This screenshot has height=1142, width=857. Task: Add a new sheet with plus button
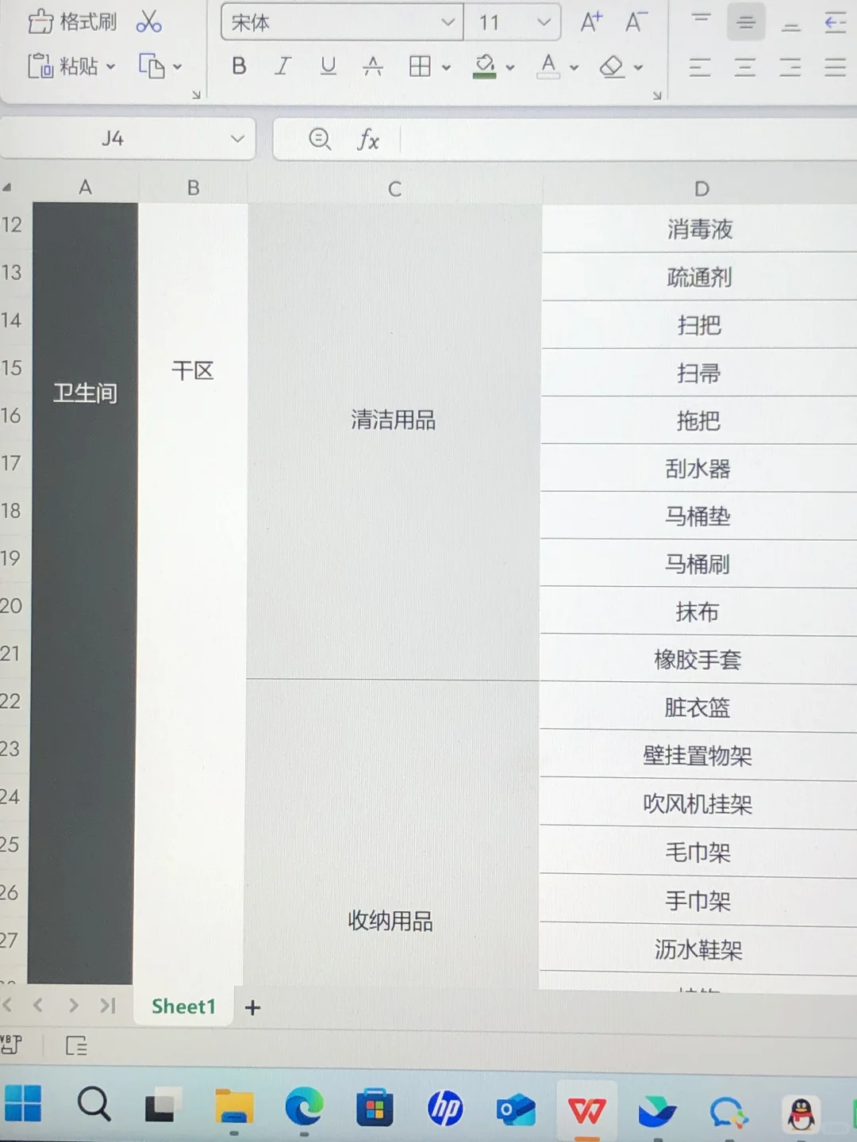[252, 1007]
